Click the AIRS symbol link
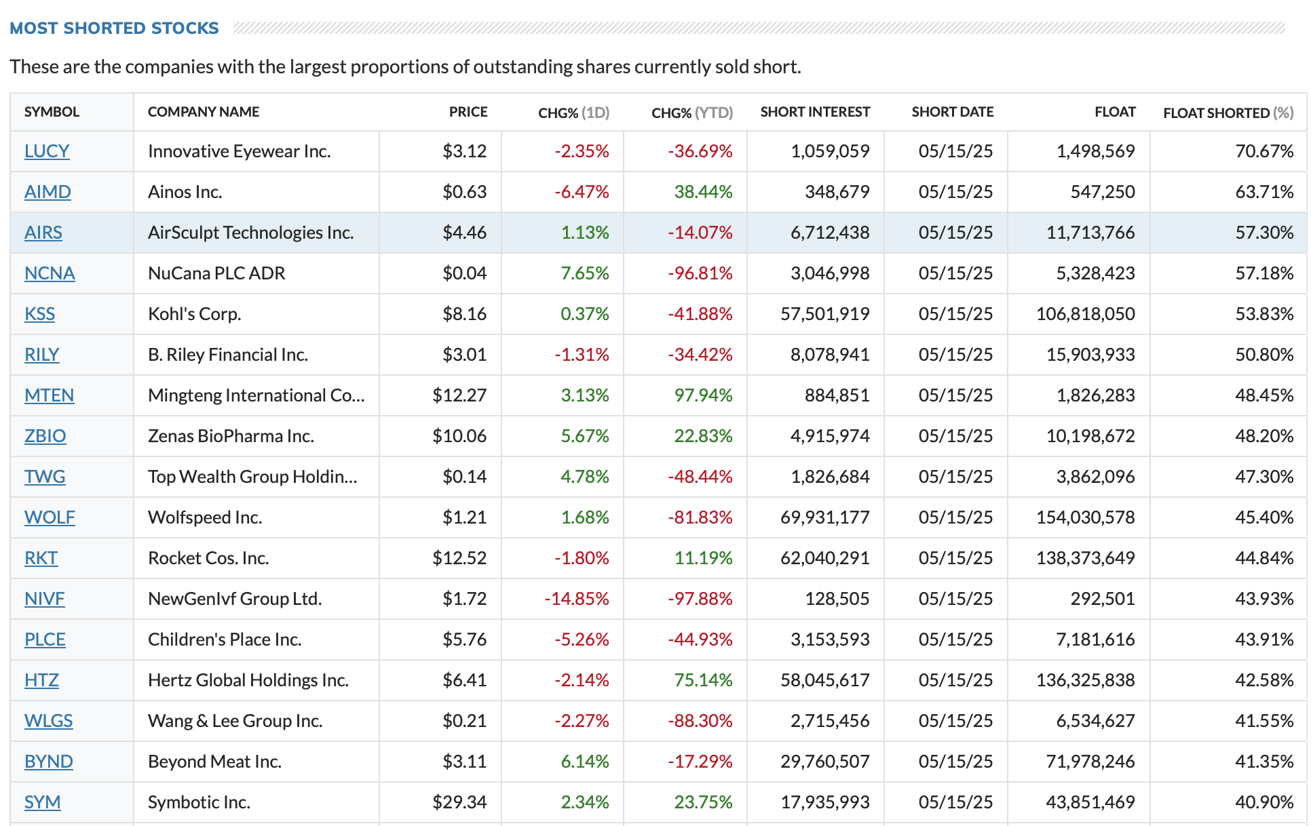This screenshot has width=1311, height=826. (x=43, y=233)
